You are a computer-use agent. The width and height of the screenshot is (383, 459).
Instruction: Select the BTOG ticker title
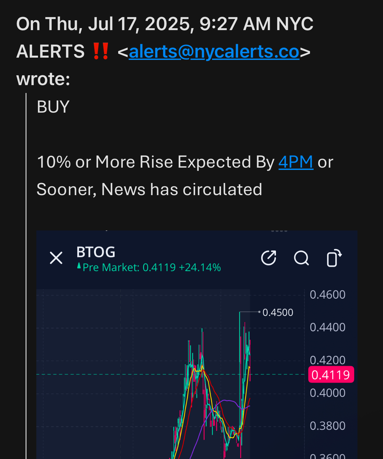tap(96, 252)
